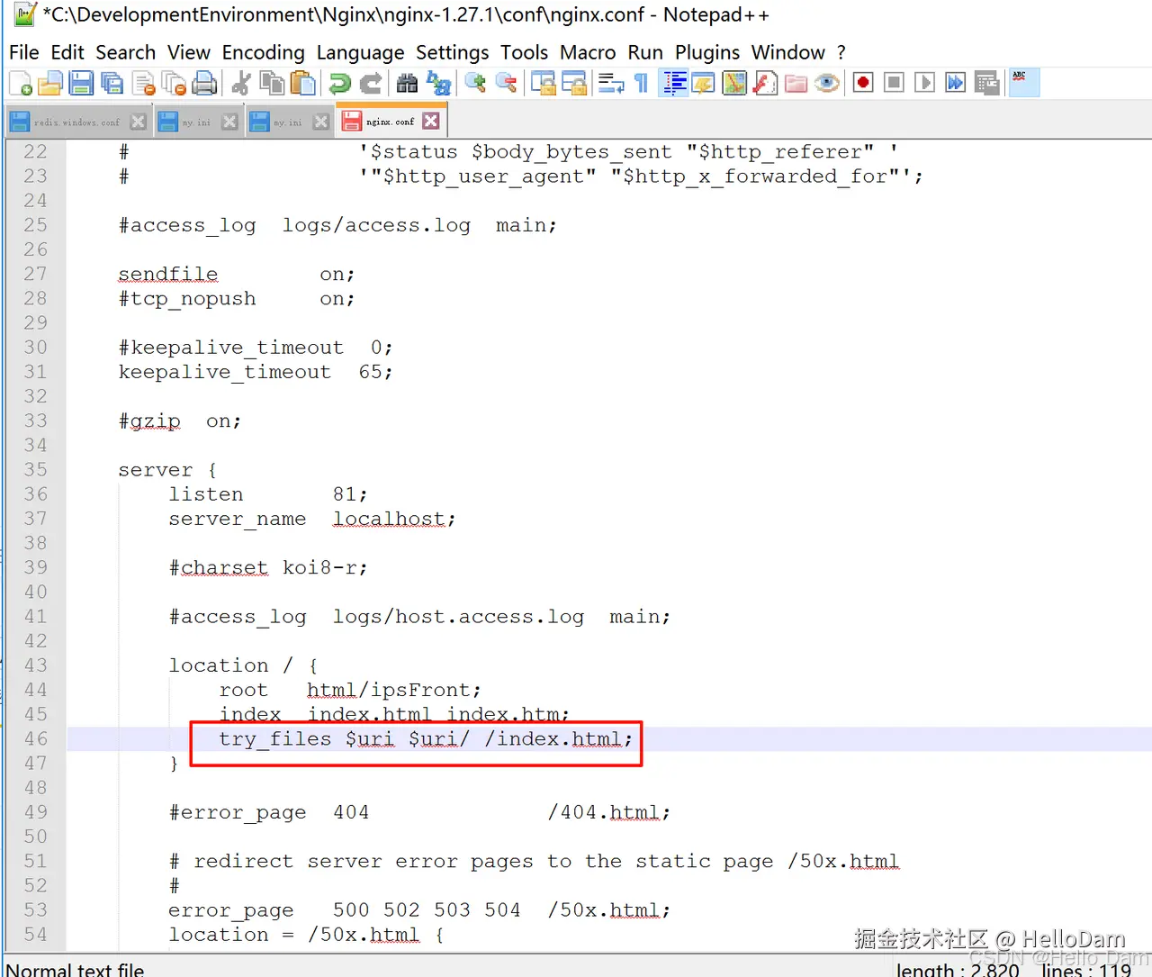Open the Encoding menu
The width and height of the screenshot is (1152, 977).
[264, 52]
